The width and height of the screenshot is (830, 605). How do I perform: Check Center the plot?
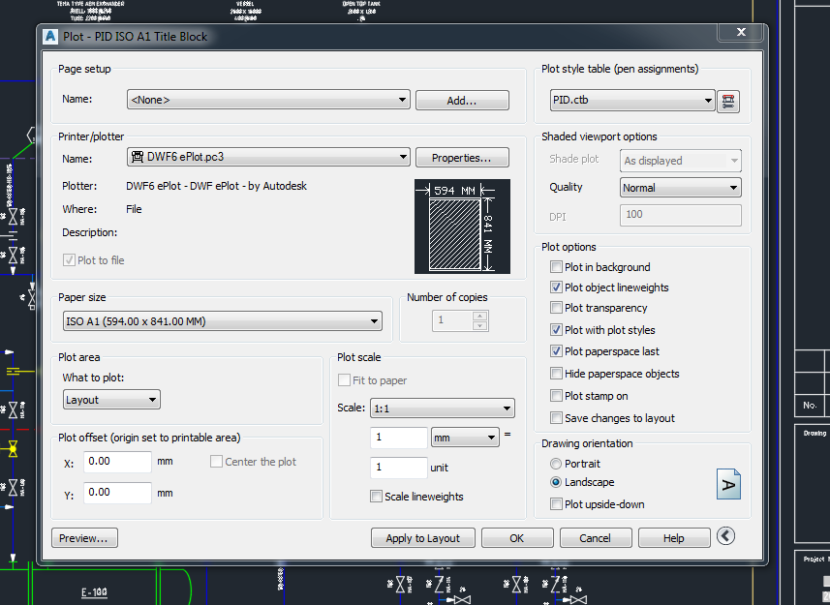click(x=216, y=462)
